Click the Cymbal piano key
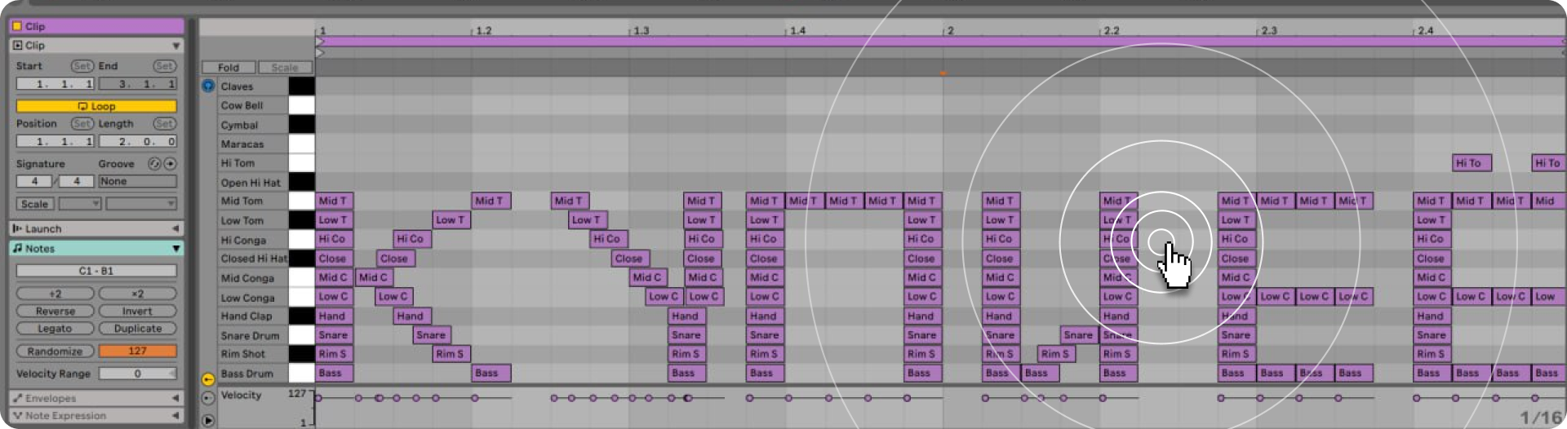1567x429 pixels. [x=301, y=125]
